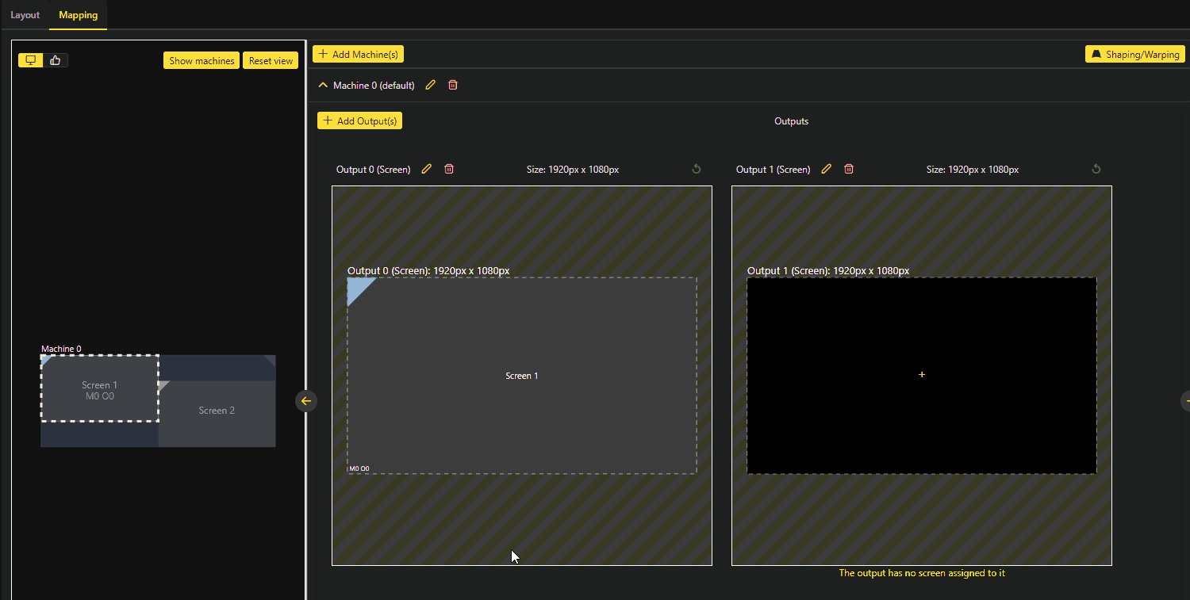The height and width of the screenshot is (600, 1190).
Task: Delete Output 0 using trash icon
Action: click(x=449, y=169)
